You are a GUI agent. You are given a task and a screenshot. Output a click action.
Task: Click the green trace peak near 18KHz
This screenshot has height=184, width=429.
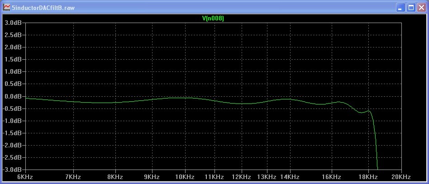369,111
